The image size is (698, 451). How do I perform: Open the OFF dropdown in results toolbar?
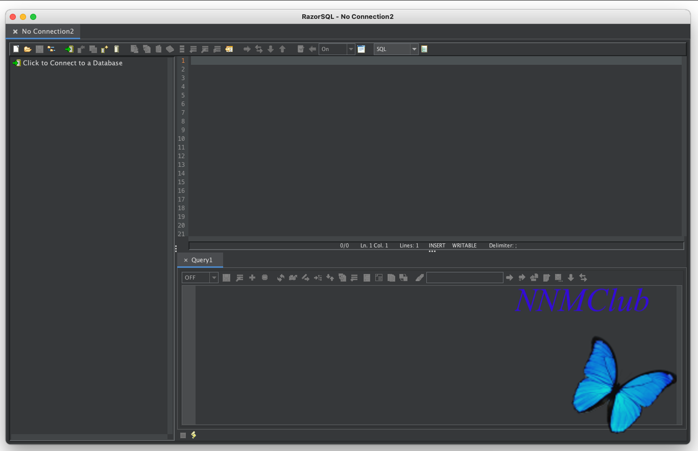(200, 278)
